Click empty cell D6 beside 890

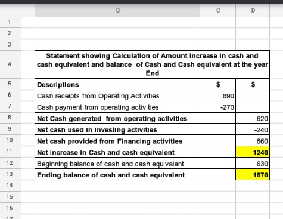point(253,95)
